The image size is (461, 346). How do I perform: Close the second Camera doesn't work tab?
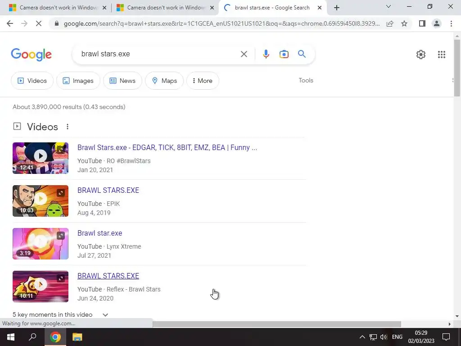click(x=212, y=8)
